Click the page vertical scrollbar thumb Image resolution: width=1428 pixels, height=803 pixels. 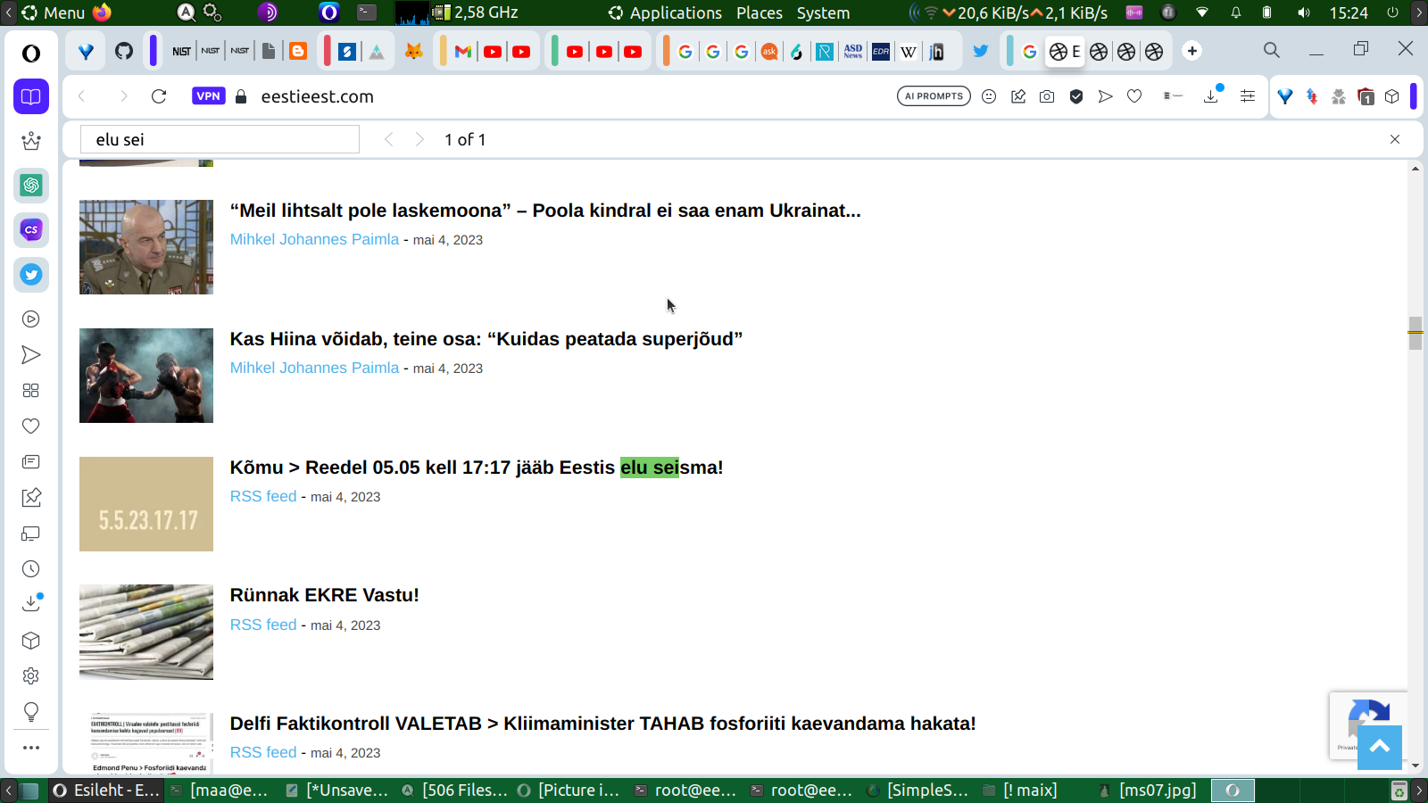(1416, 333)
